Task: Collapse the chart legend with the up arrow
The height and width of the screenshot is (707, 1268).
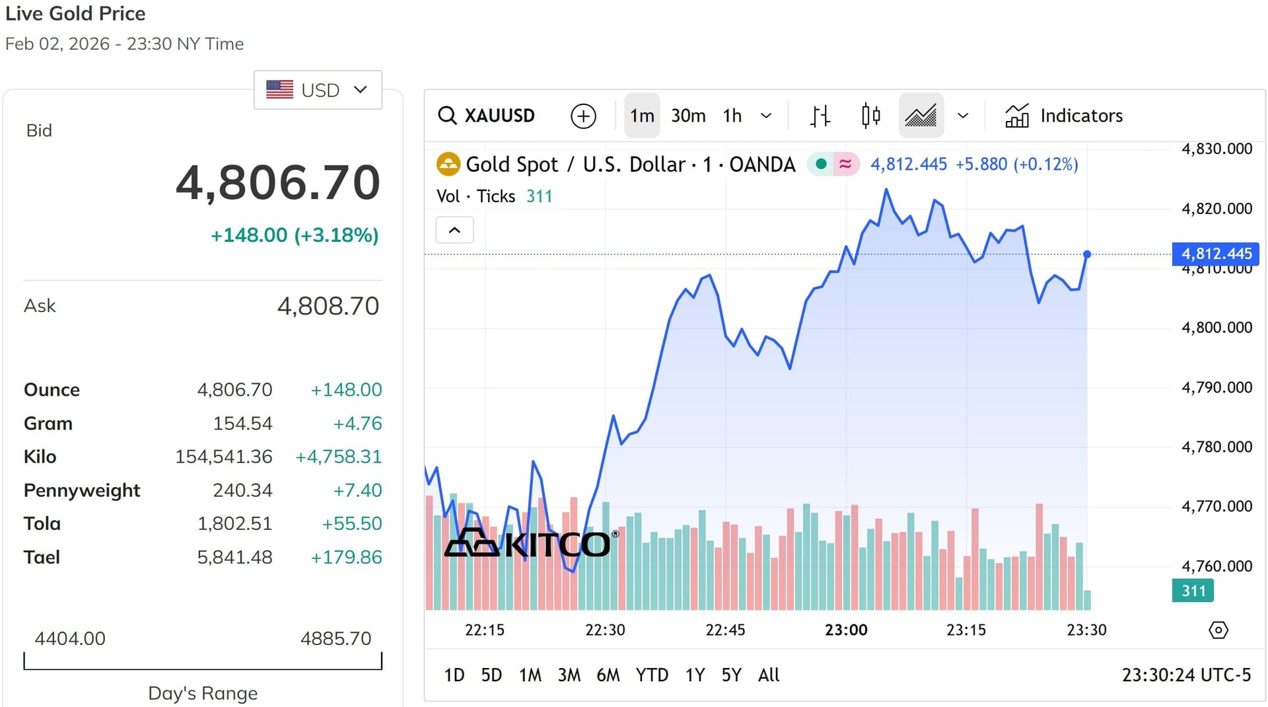Action: tap(454, 230)
